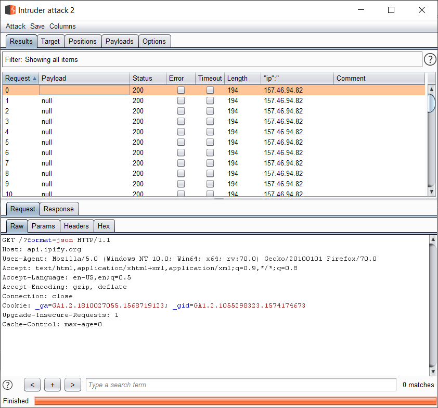The width and height of the screenshot is (438, 408).
Task: Select result row for request 9
Action: tap(213, 184)
